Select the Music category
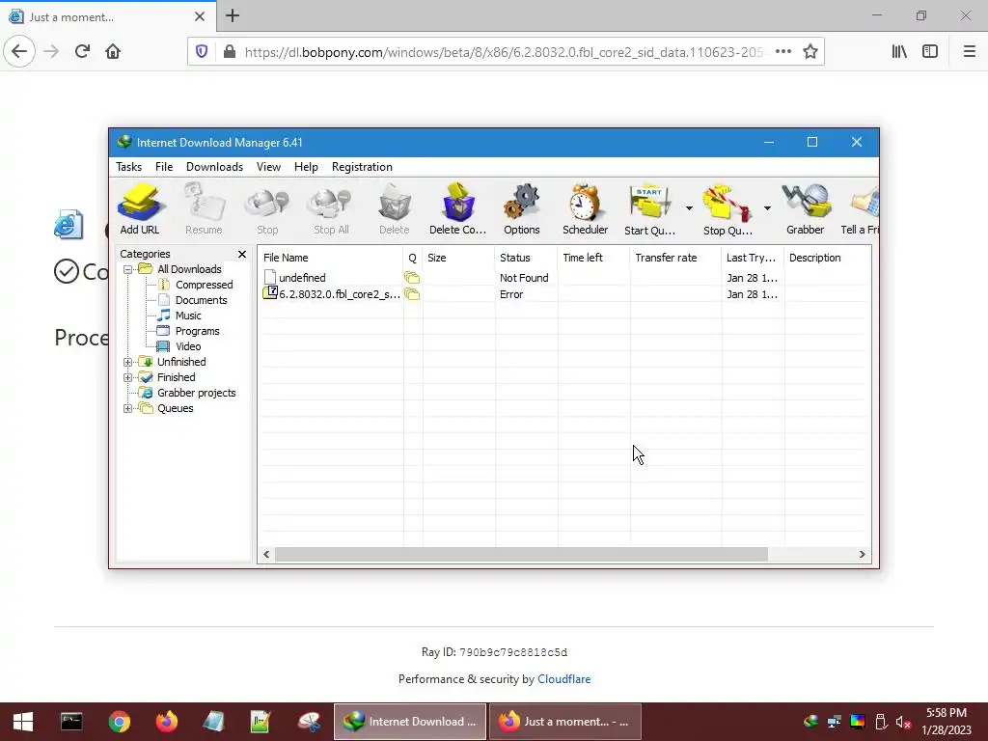Screen dimensions: 988x741 [x=188, y=316]
